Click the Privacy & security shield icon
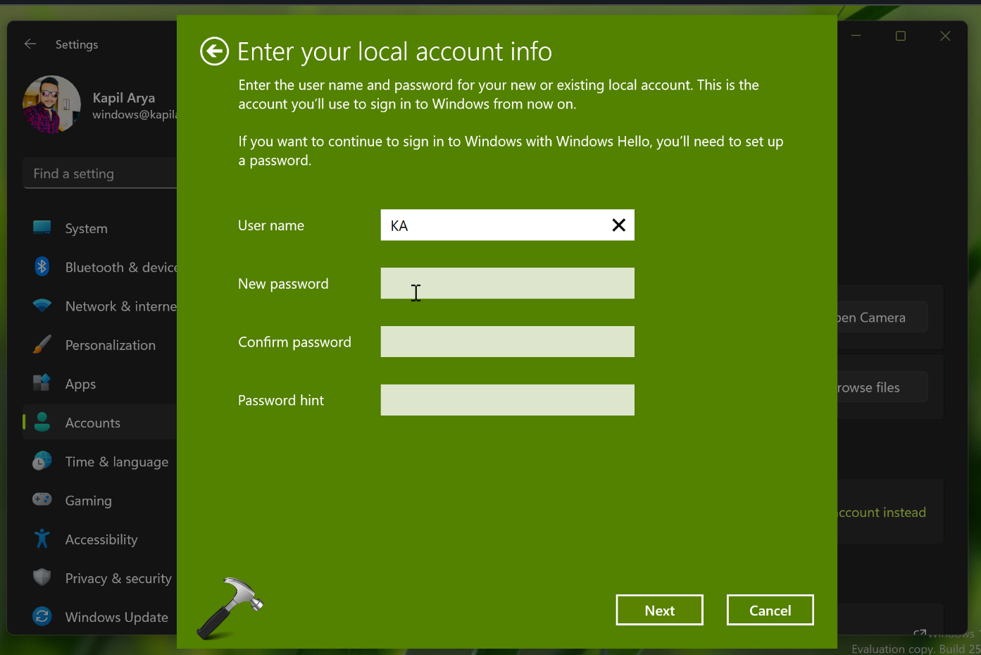 pyautogui.click(x=42, y=578)
